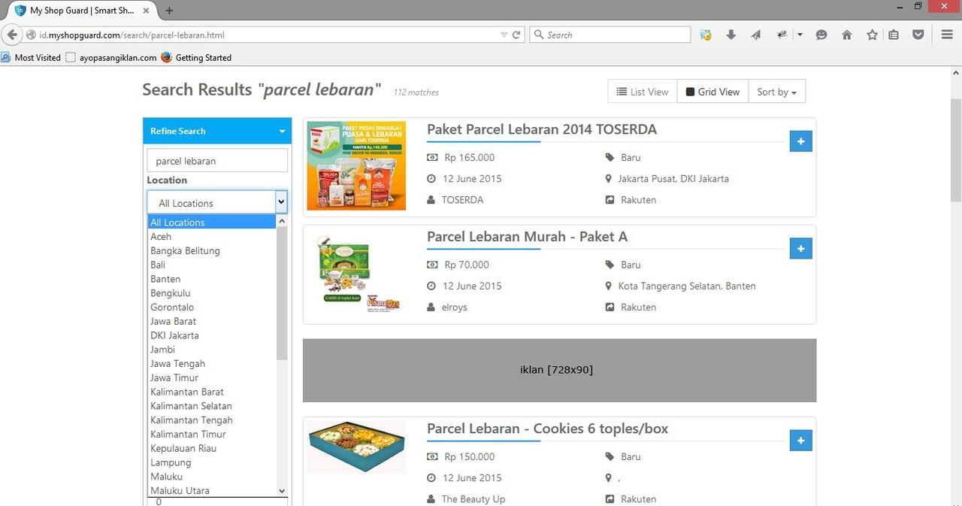Choose Bengkulu from location list
962x506 pixels.
pos(212,293)
